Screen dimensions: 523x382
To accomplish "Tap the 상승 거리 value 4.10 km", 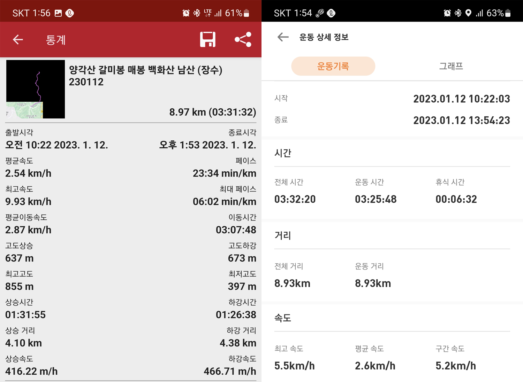I will tap(23, 343).
